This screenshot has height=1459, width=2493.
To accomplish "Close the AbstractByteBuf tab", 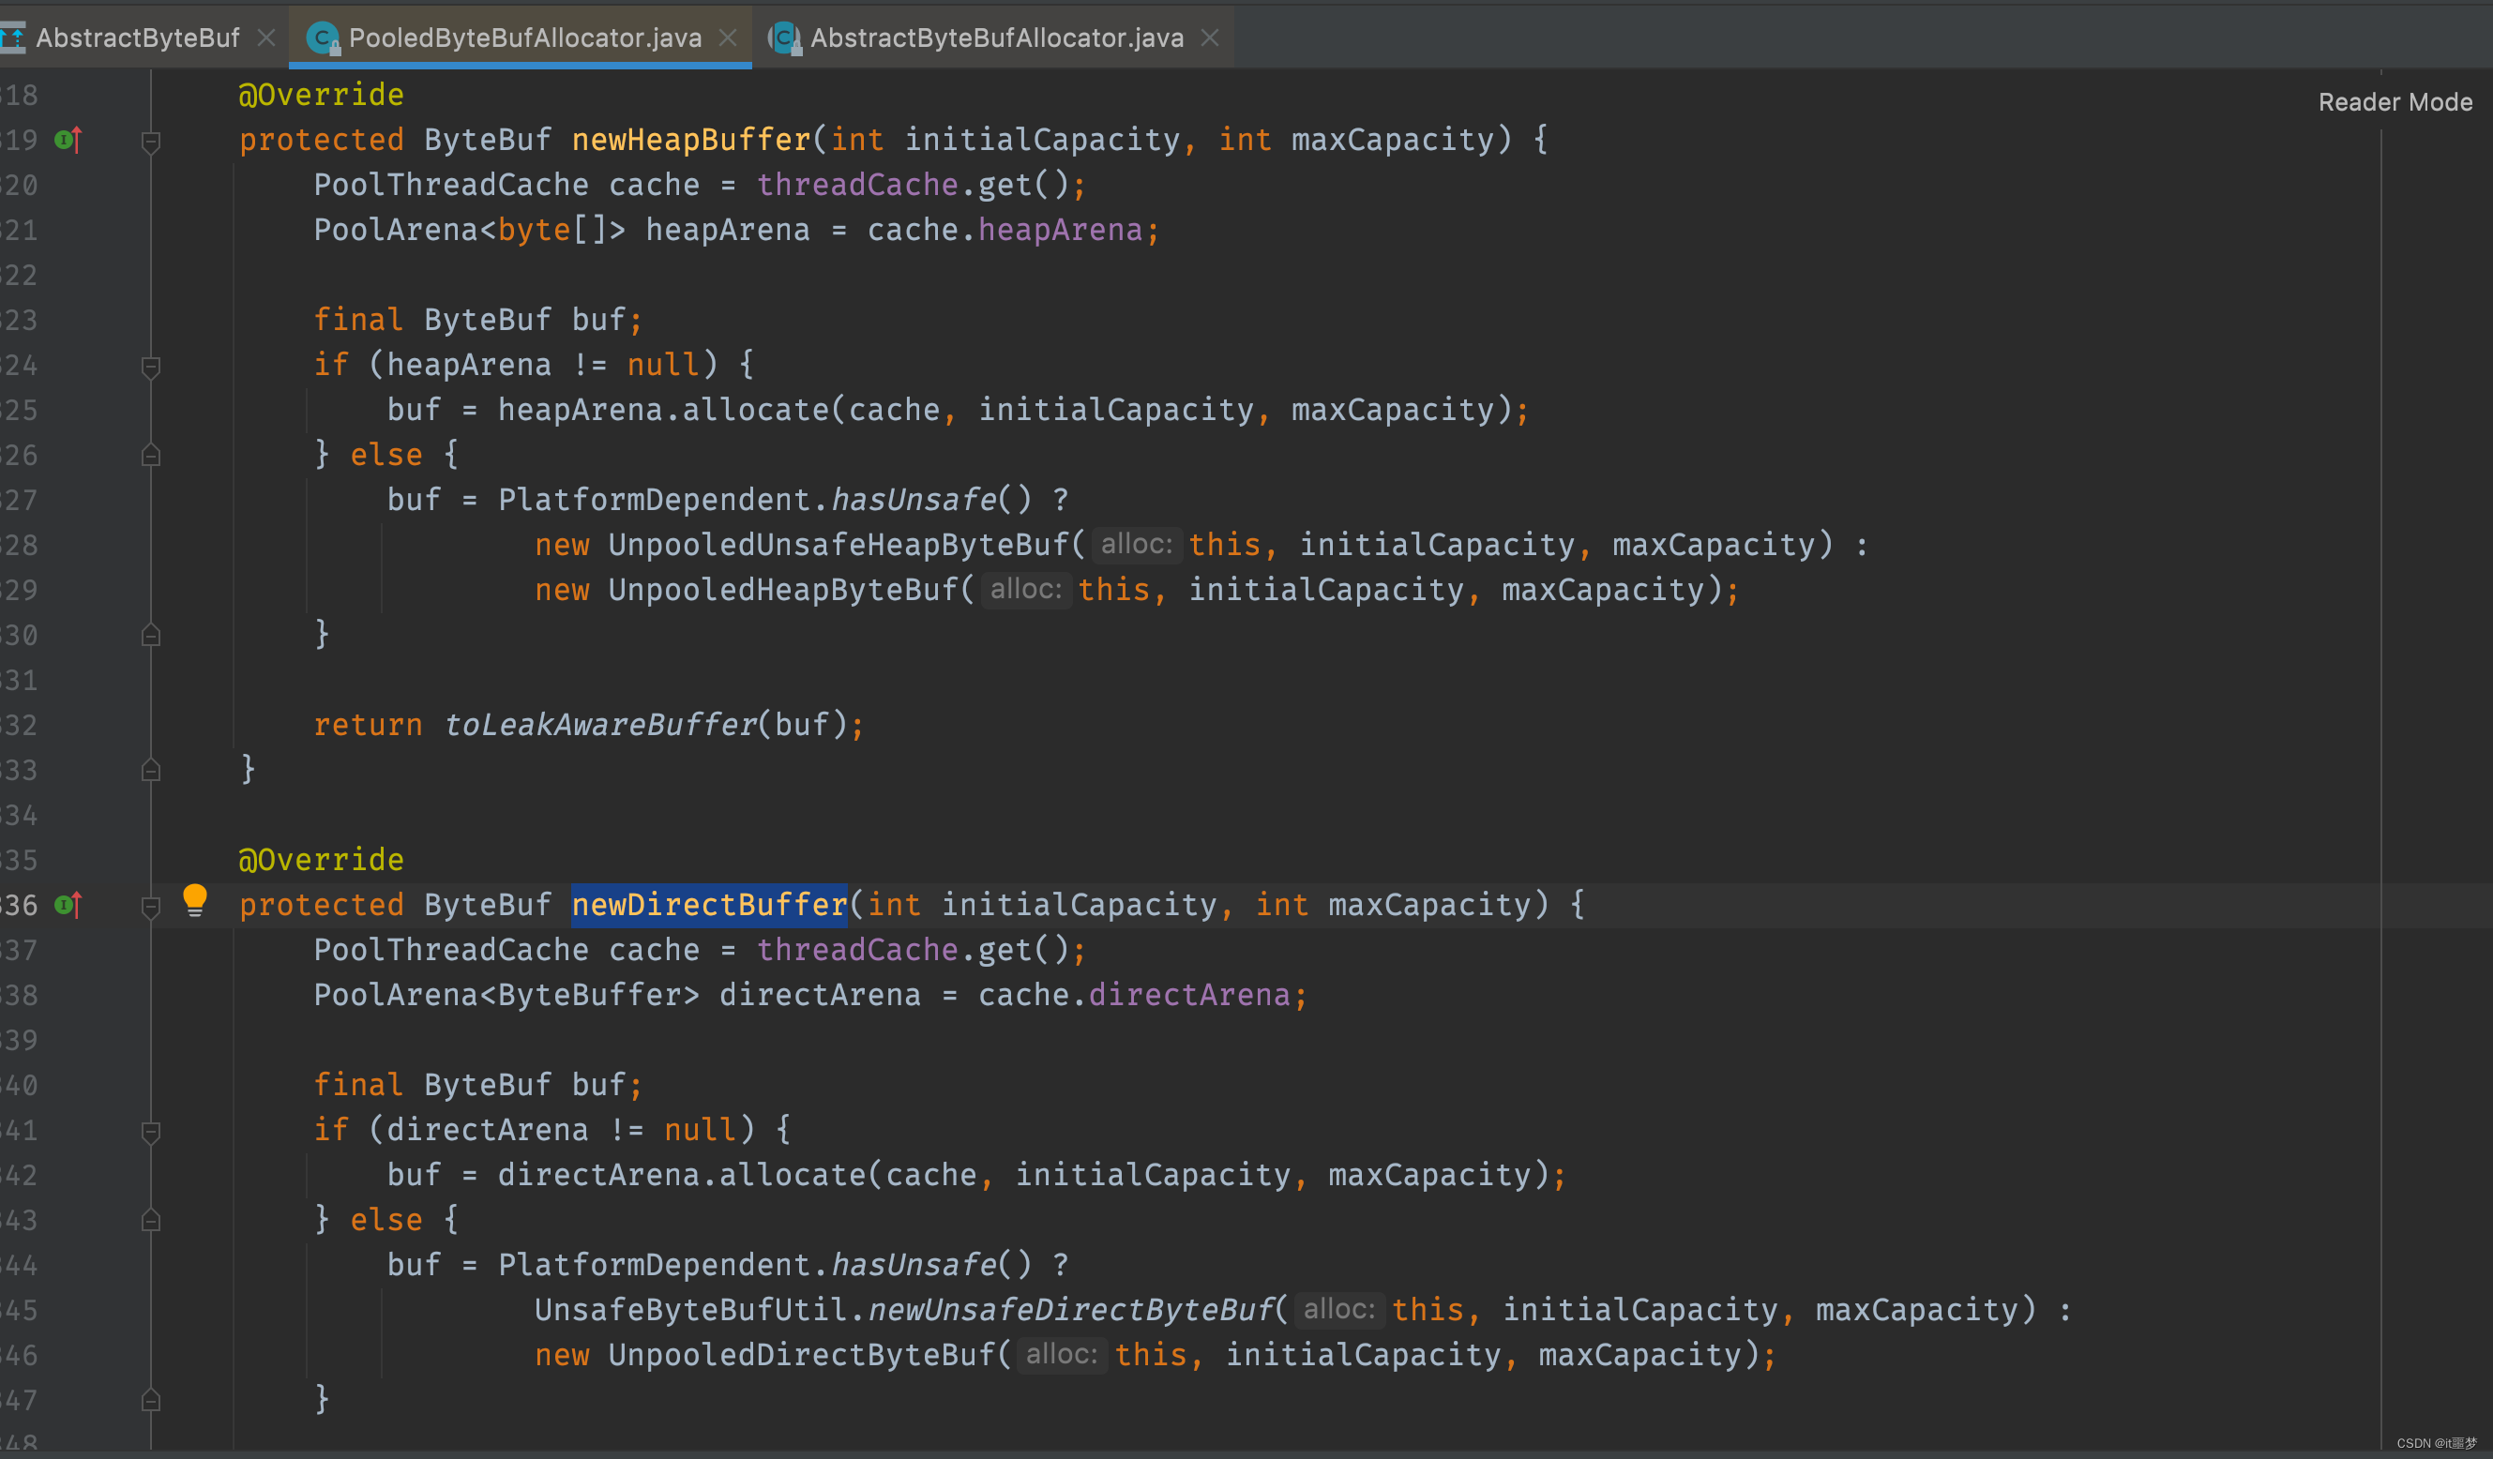I will tap(266, 38).
